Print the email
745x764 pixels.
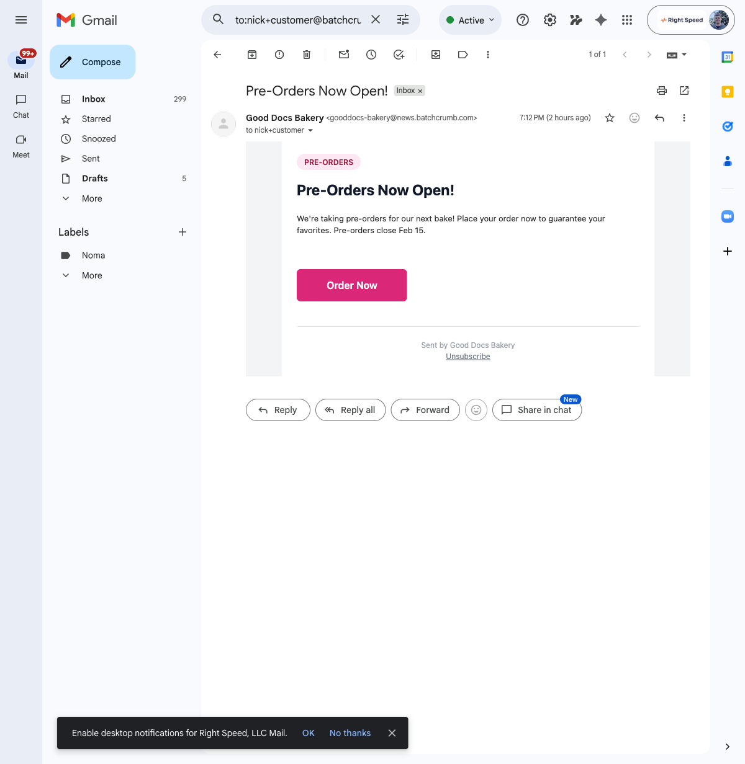tap(661, 91)
